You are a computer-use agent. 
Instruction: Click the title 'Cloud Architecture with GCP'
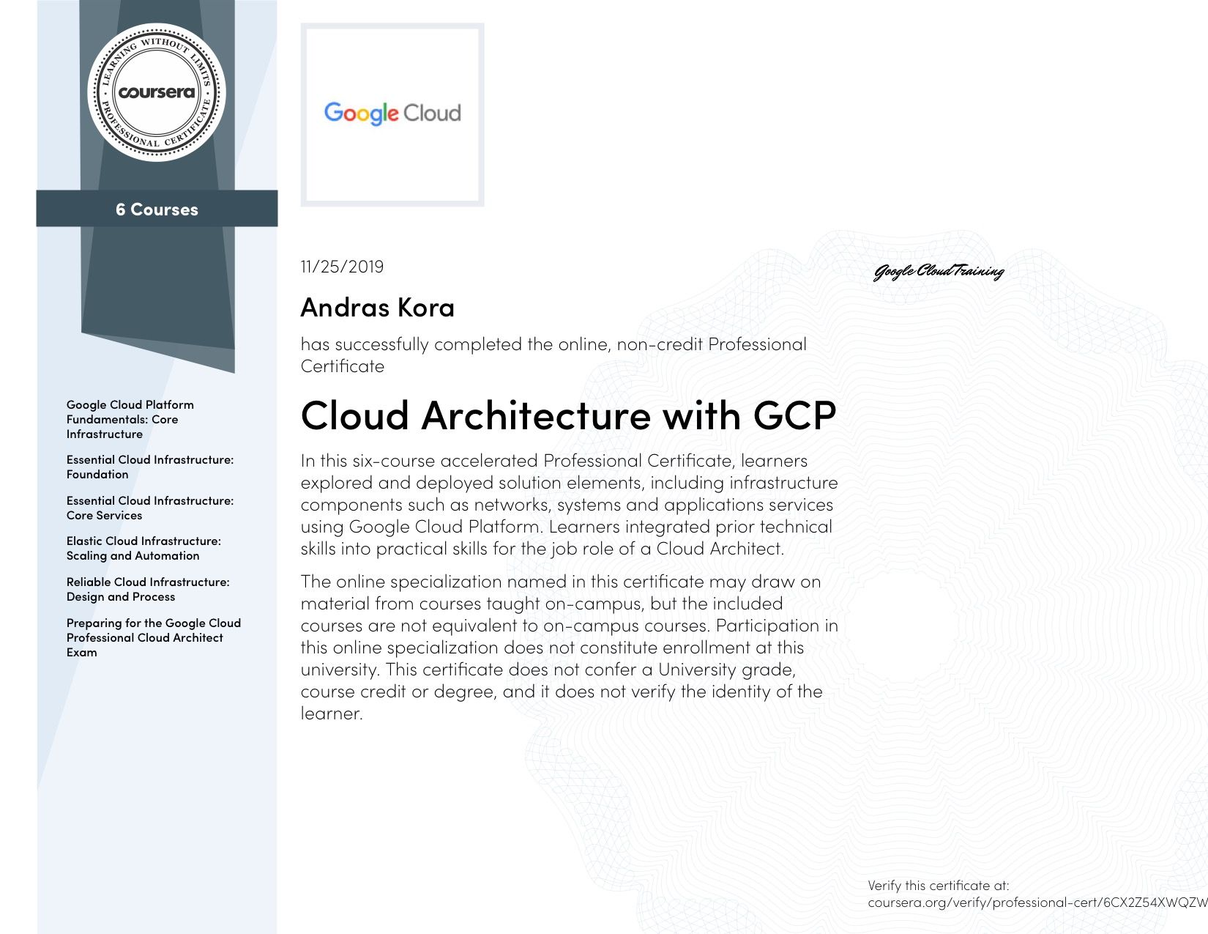point(568,416)
